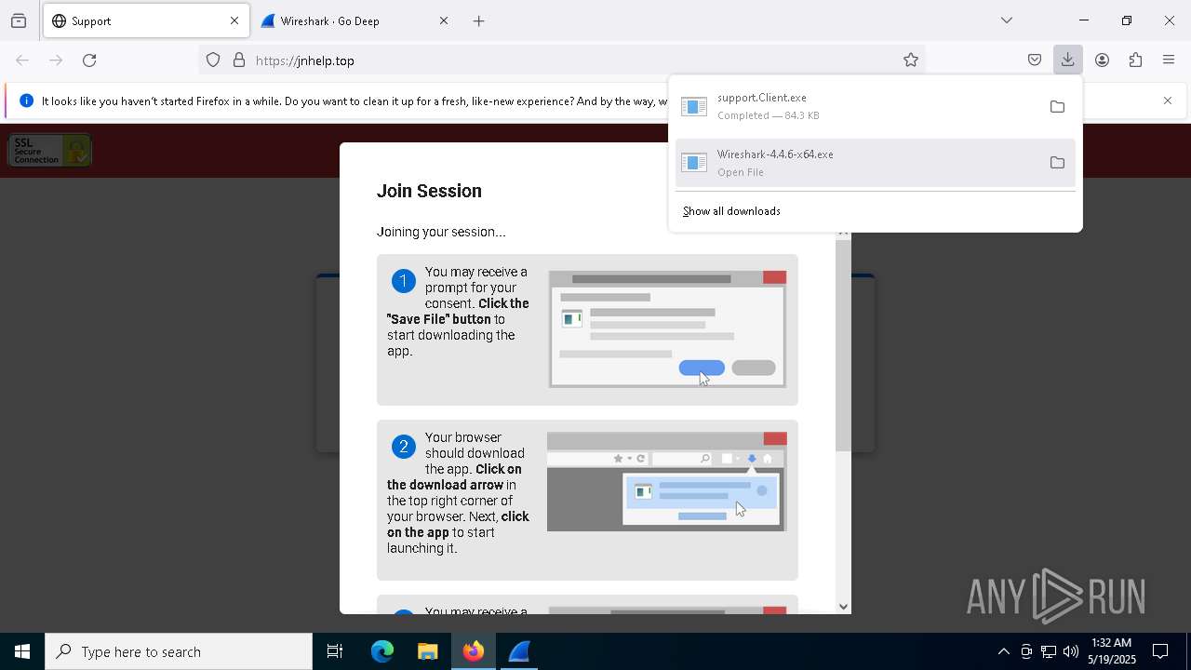The image size is (1191, 670).
Task: Open the Firefox application menu
Action: point(1169,60)
